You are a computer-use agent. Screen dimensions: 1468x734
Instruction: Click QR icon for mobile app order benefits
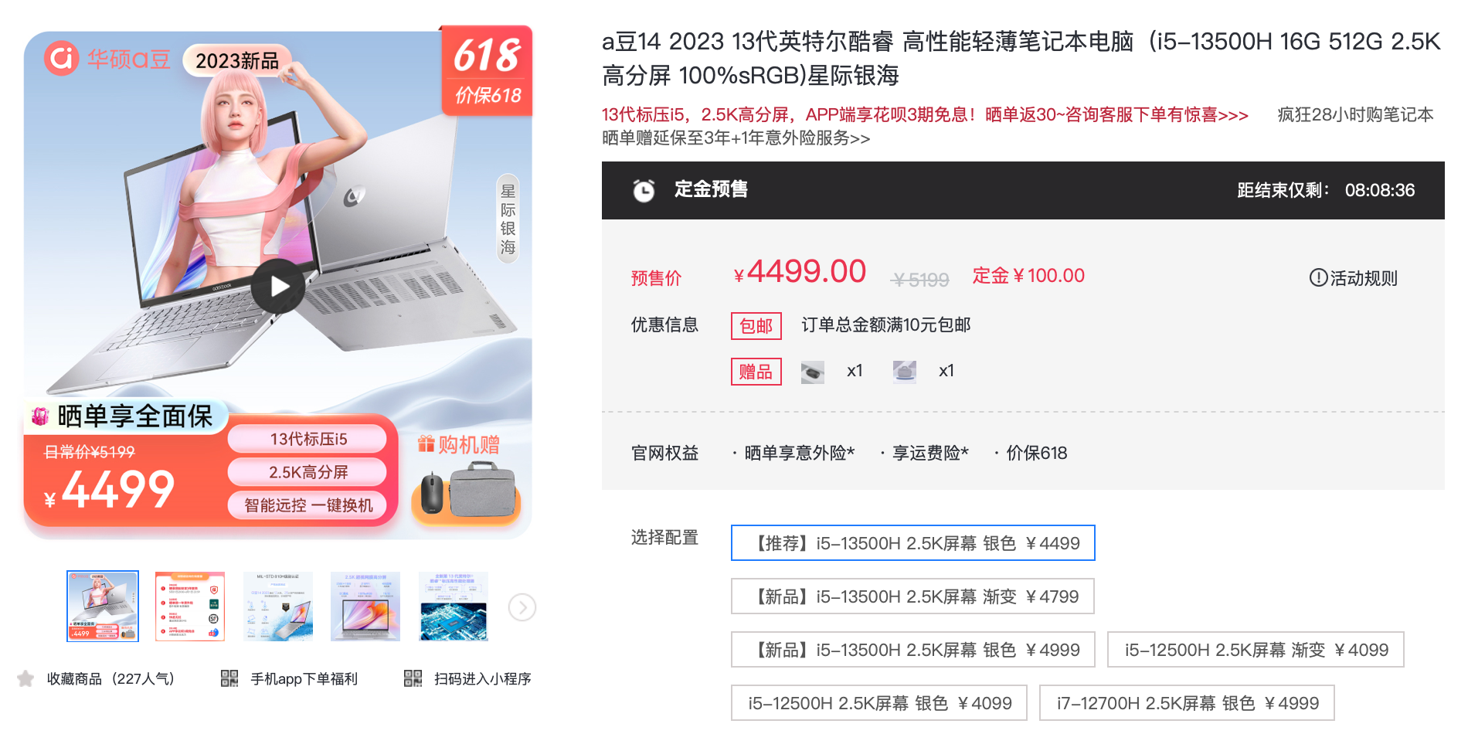click(229, 678)
